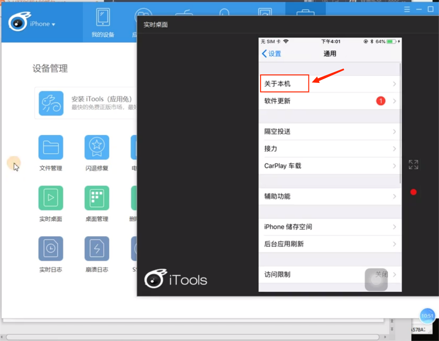Click the 通用 page title
The image size is (439, 341).
pos(330,54)
